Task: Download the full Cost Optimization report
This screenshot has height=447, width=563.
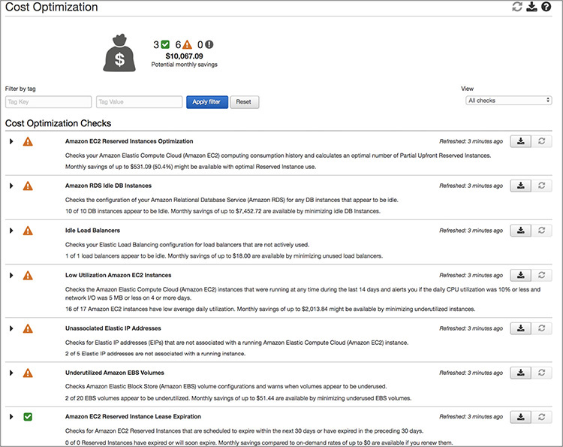Action: click(531, 7)
